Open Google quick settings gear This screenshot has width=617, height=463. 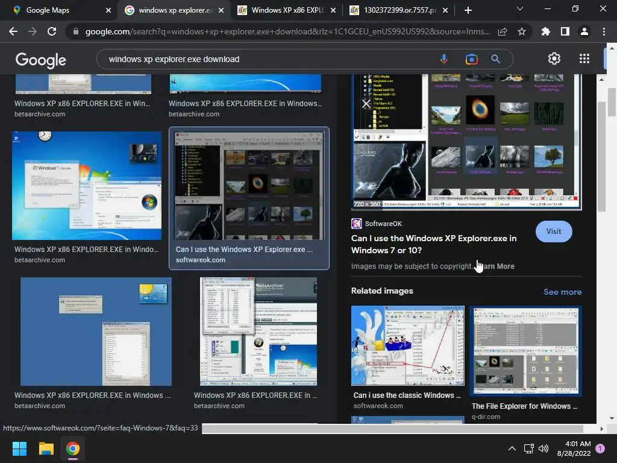click(x=554, y=58)
